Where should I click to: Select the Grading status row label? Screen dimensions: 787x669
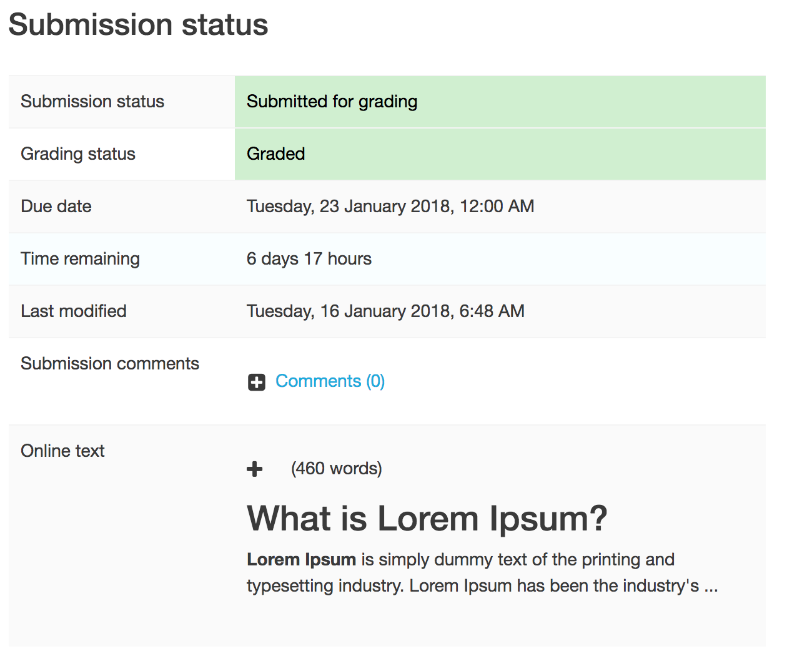(78, 154)
